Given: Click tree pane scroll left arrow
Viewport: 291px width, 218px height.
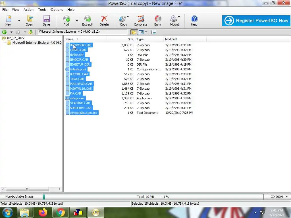Looking at the screenshot, I should [x=3, y=189].
